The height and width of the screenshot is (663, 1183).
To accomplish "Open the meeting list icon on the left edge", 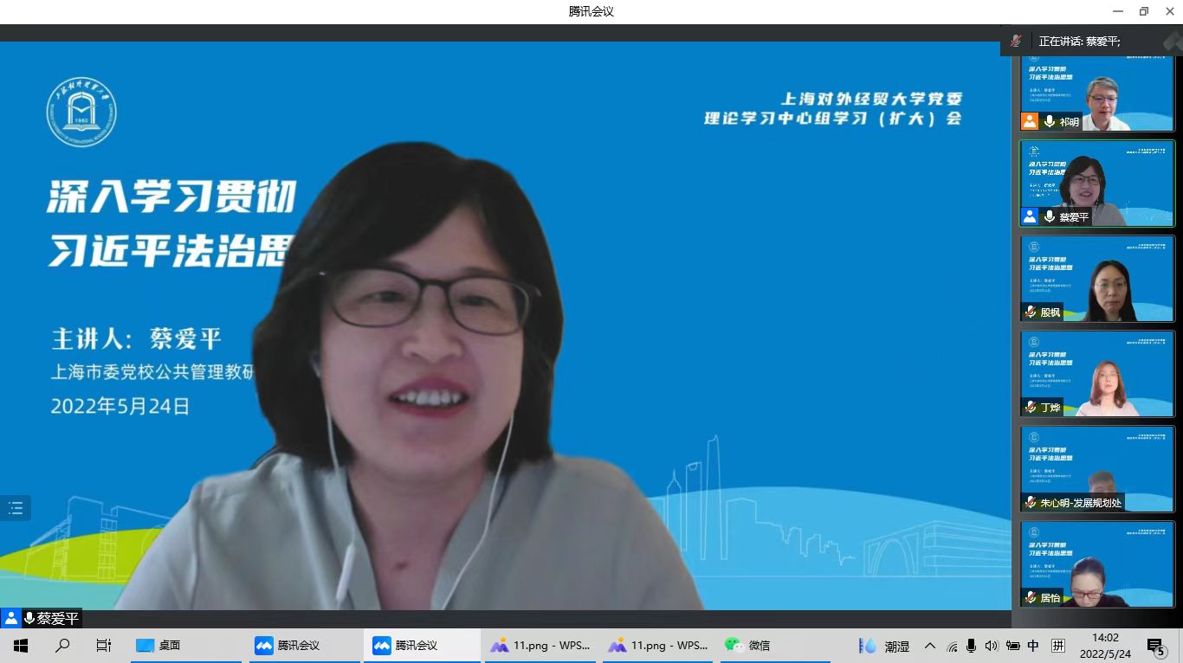I will coord(16,508).
